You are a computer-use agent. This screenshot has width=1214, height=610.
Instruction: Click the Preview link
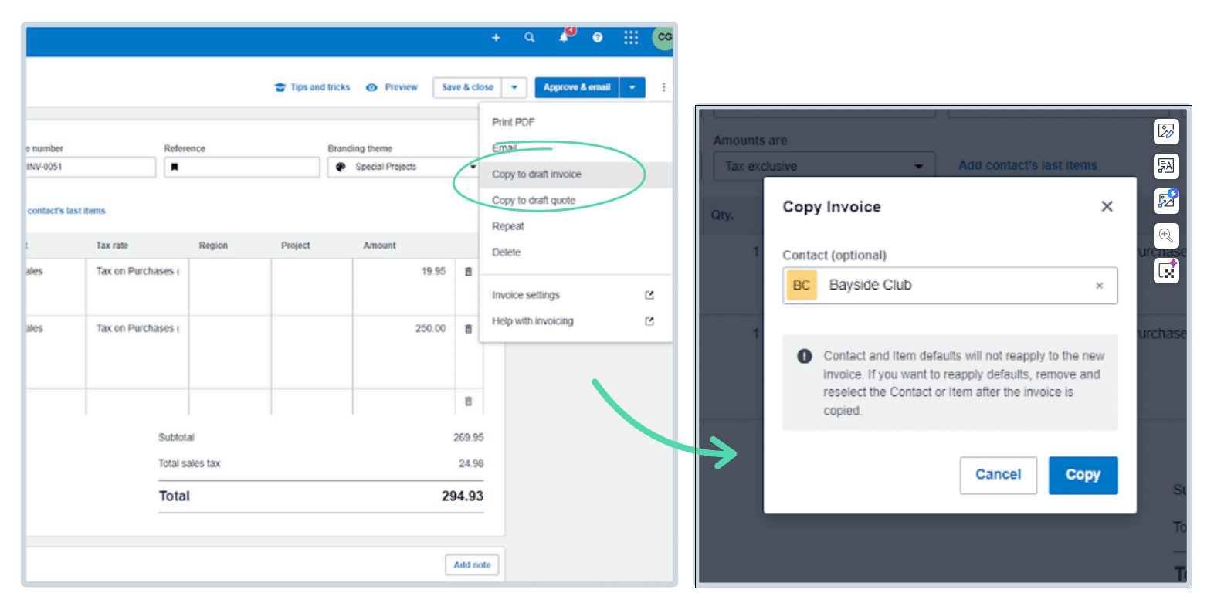pyautogui.click(x=392, y=87)
